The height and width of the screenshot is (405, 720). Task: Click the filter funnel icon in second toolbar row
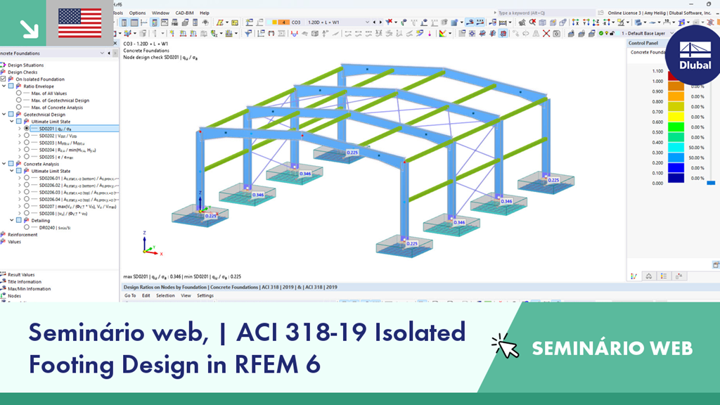coord(248,34)
